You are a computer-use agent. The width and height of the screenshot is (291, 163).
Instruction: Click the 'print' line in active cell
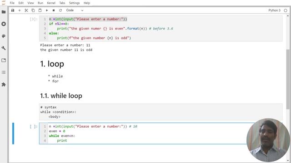tap(62, 141)
